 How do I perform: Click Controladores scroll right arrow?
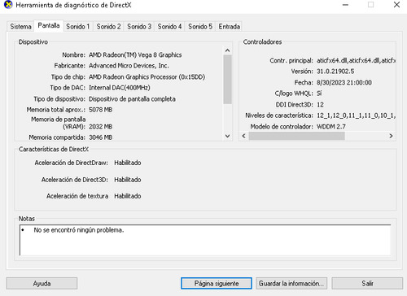click(391, 136)
